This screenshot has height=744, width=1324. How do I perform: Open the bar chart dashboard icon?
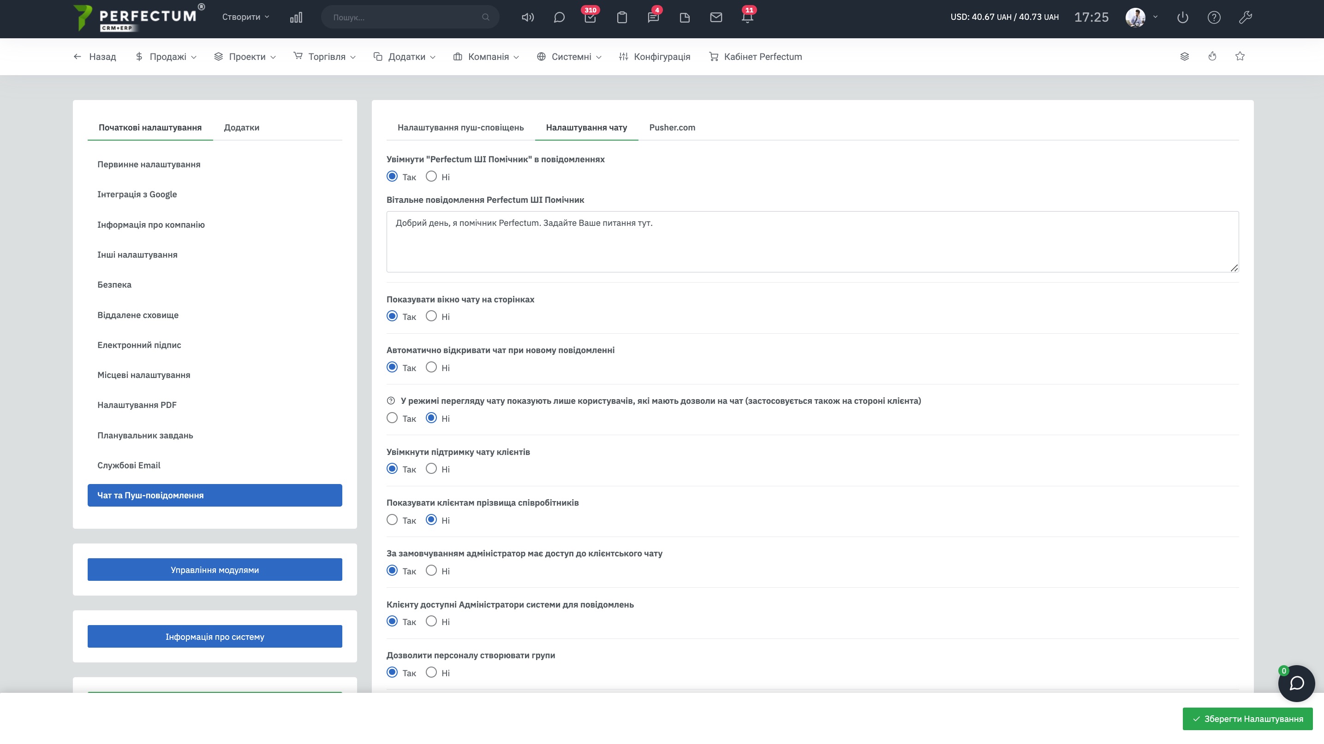tap(296, 18)
